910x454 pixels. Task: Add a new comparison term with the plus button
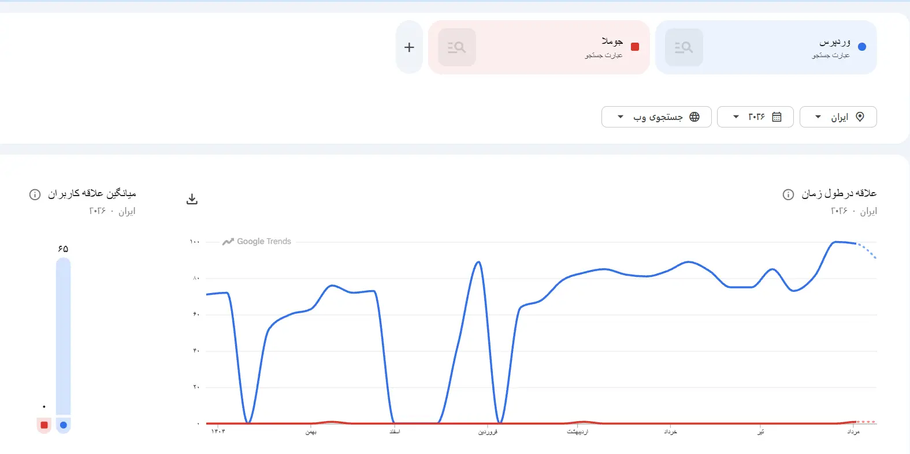point(409,47)
